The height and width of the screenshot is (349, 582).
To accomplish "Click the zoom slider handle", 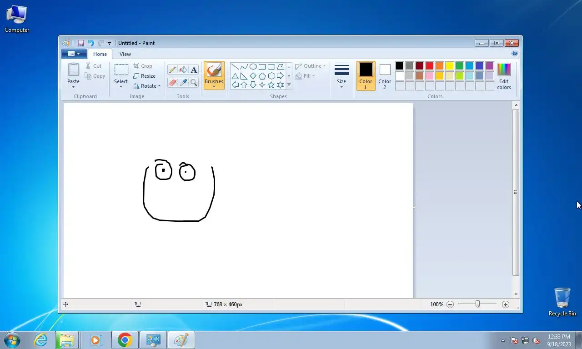I will [477, 304].
